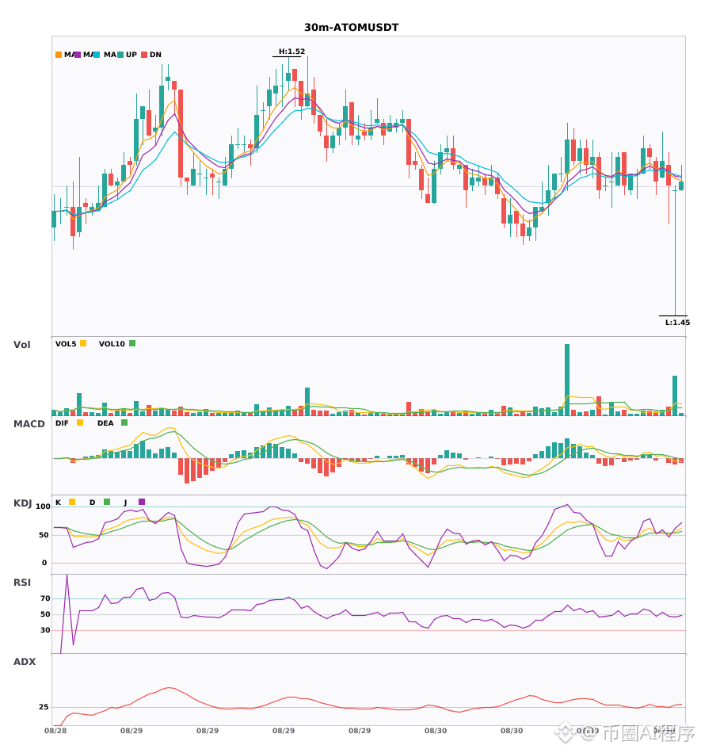701x753 pixels.
Task: Click the KDJ panel label
Action: 22,503
